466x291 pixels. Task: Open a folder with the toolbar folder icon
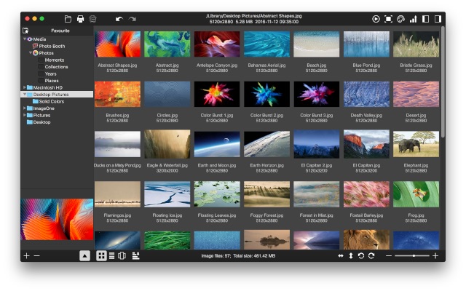[x=68, y=19]
